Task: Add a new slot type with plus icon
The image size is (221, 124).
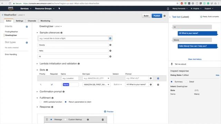Action: pyautogui.click(x=27, y=42)
